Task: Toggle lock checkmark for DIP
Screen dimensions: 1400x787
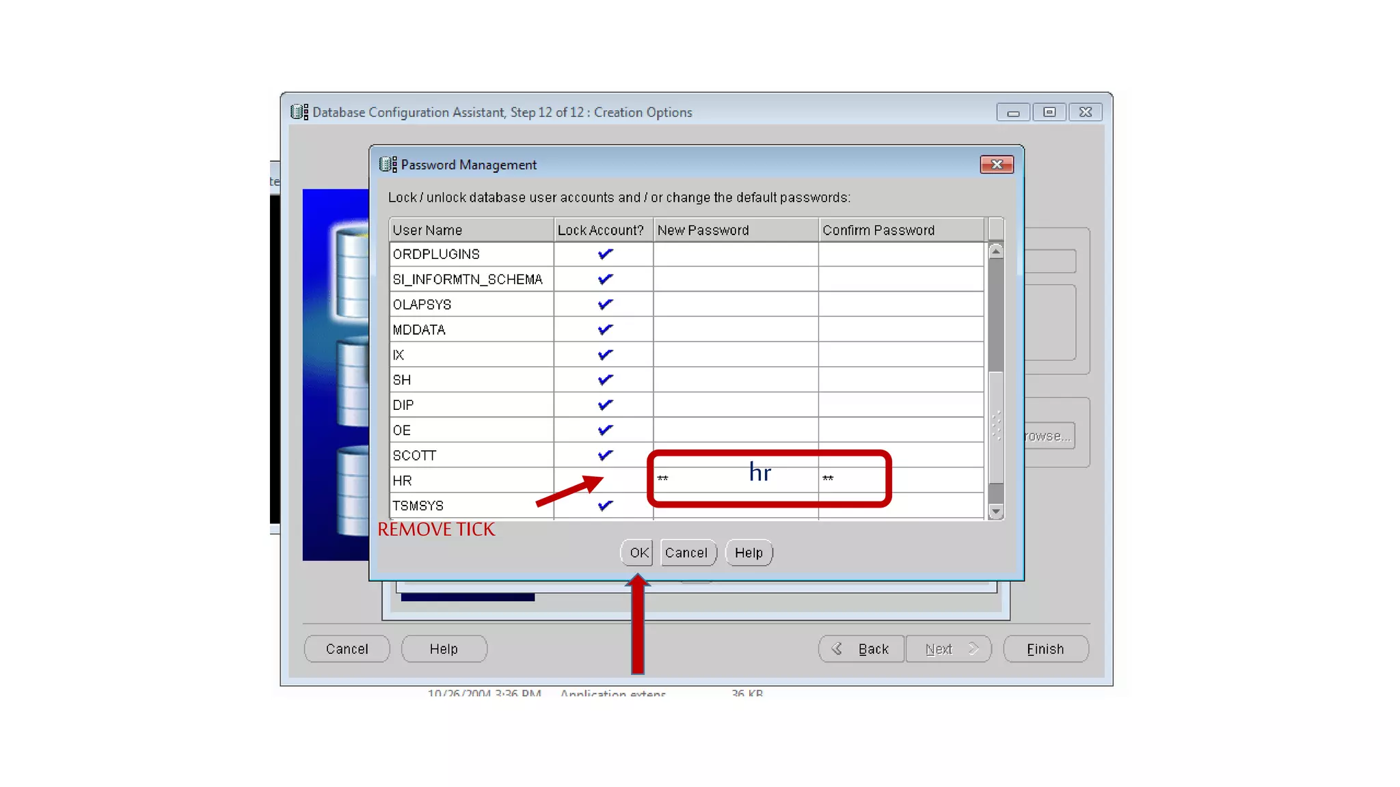Action: coord(604,405)
